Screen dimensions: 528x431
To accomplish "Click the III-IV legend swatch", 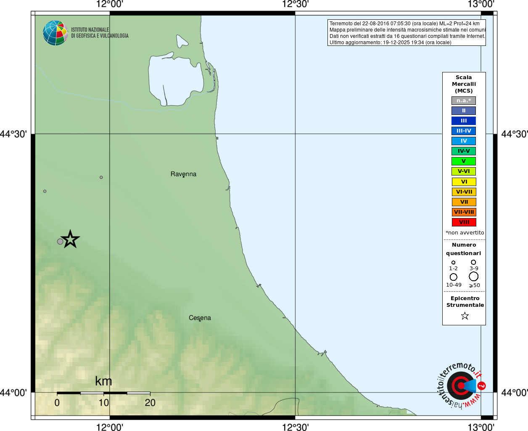I will (x=464, y=131).
